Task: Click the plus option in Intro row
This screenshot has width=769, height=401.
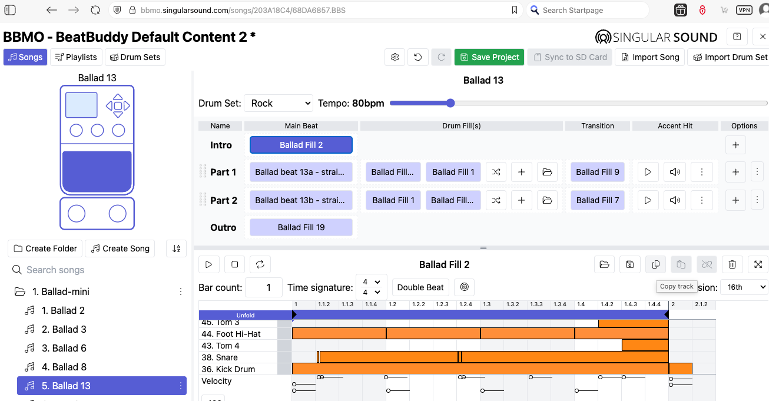Action: [x=735, y=145]
